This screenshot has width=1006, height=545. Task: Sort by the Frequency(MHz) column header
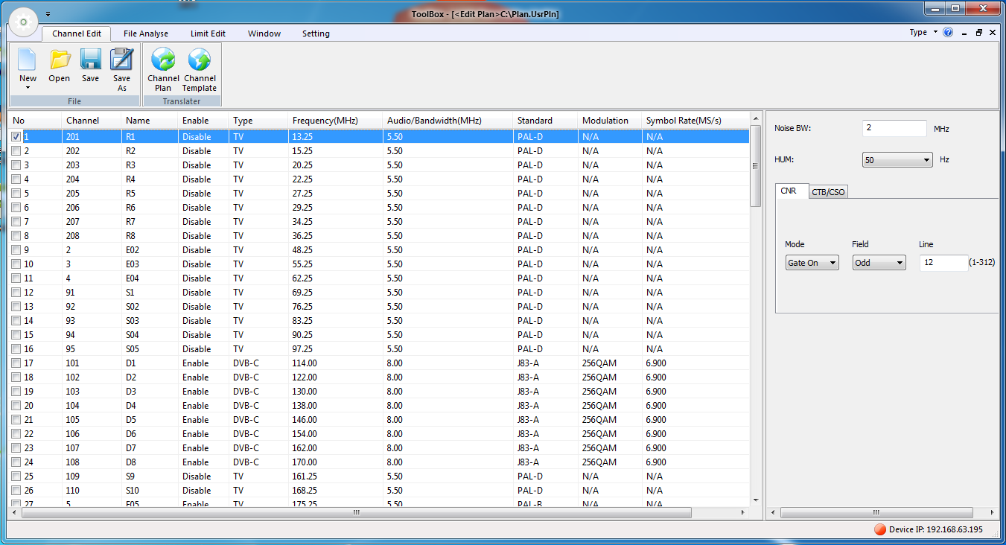point(335,121)
